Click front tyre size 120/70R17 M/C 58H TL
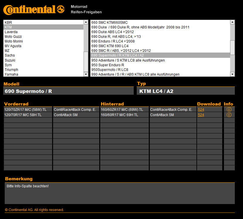 pos(28,115)
